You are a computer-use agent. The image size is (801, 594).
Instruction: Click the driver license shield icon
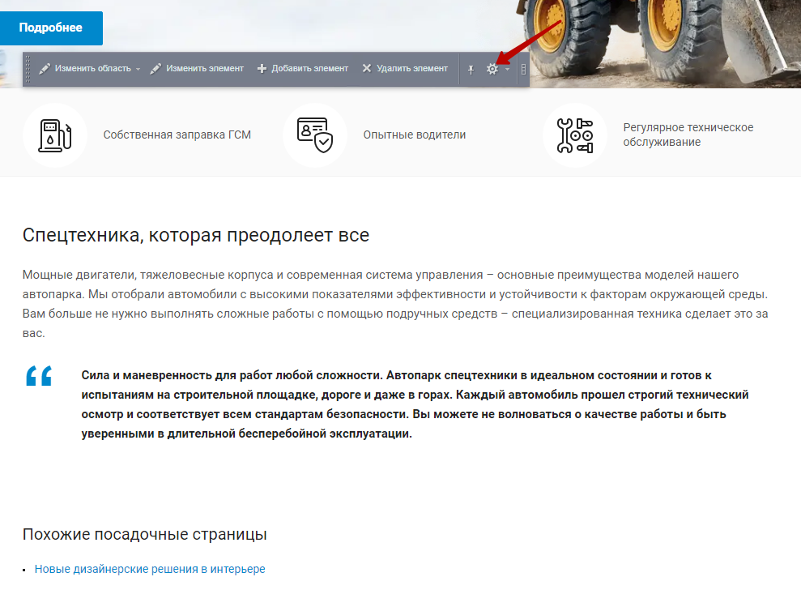[315, 135]
